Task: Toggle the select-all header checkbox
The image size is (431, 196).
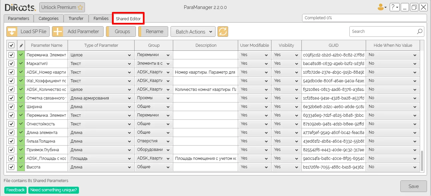Action: point(11,45)
